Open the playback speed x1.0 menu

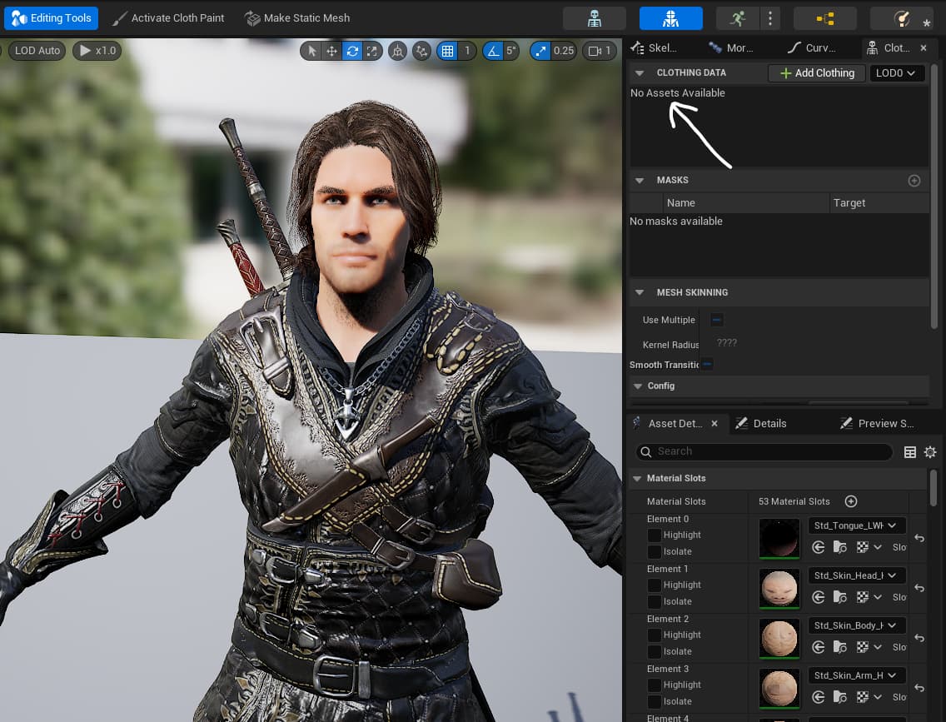[97, 51]
